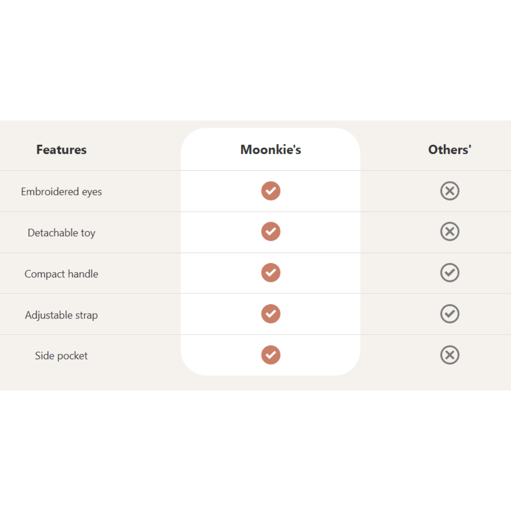The width and height of the screenshot is (511, 511).
Task: Click Others' X icon for Side pocket
Action: [449, 355]
